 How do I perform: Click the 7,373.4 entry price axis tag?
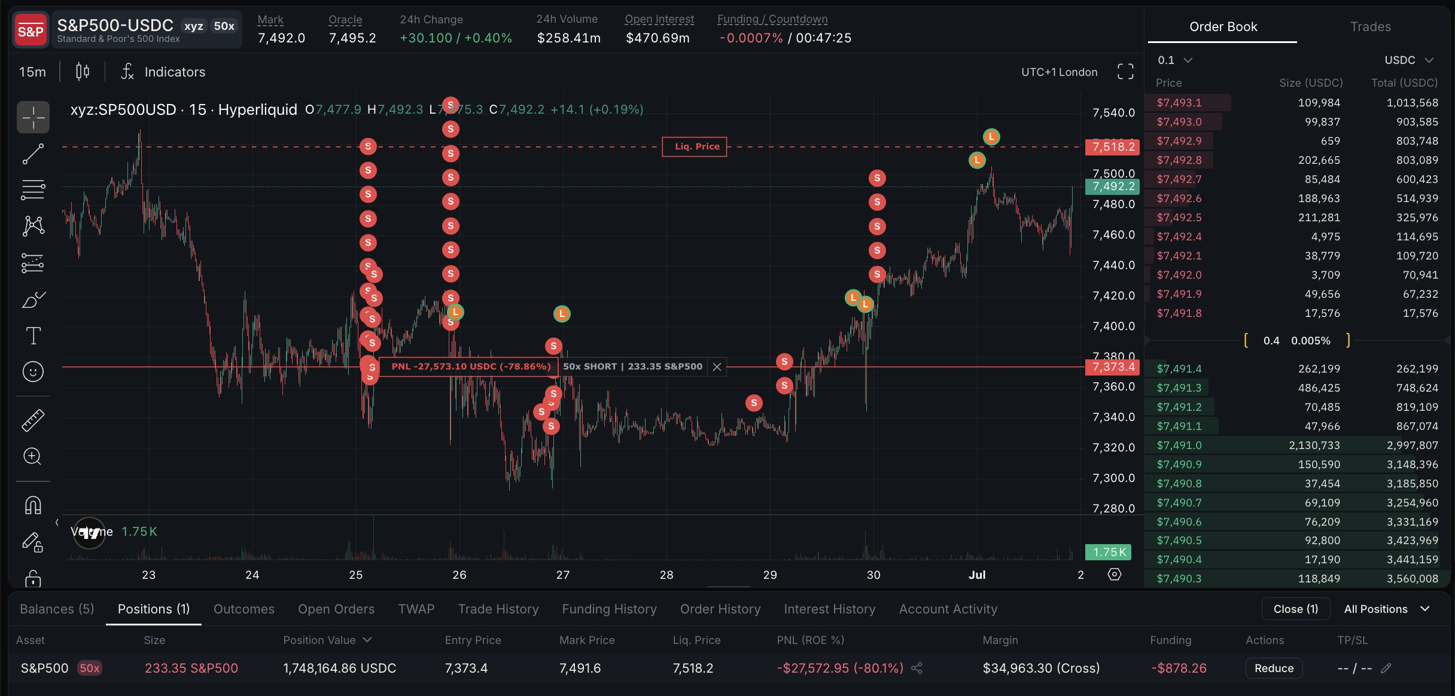[1112, 367]
